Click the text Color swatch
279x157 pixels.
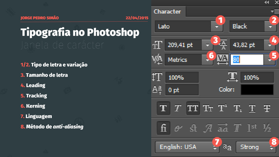point(257,89)
